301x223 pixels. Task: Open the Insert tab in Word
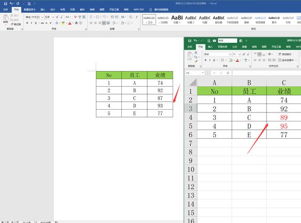pyautogui.click(x=43, y=9)
